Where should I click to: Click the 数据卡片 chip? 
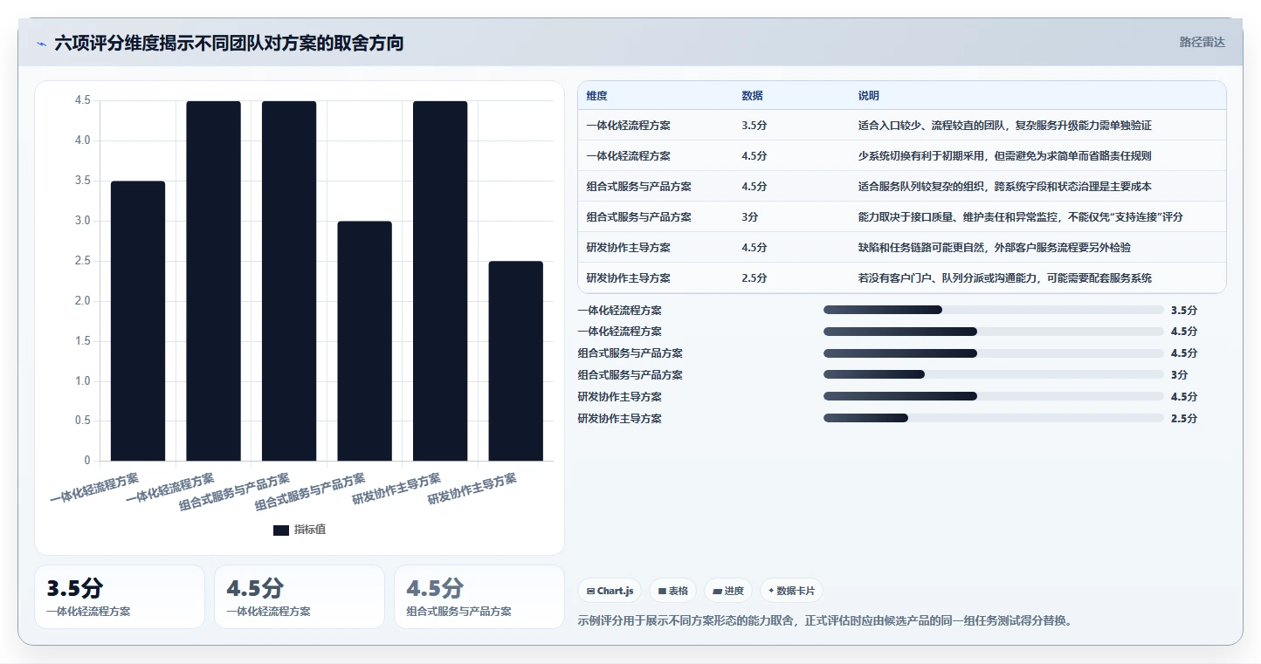(x=791, y=591)
